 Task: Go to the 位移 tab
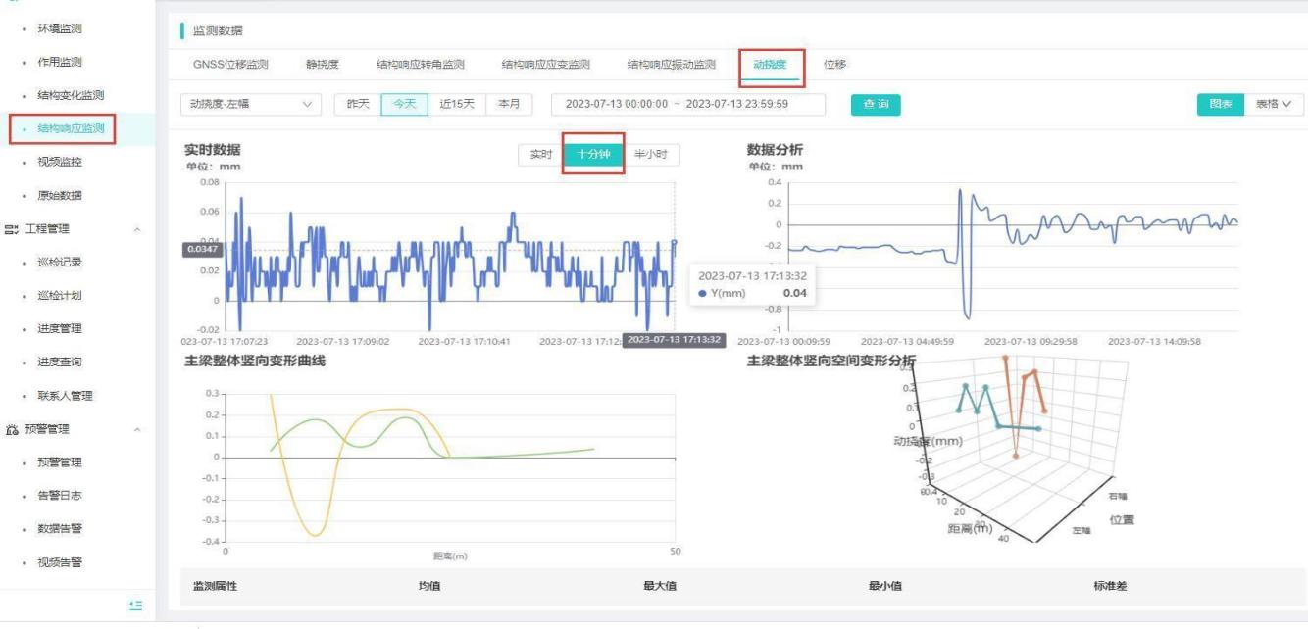click(834, 65)
